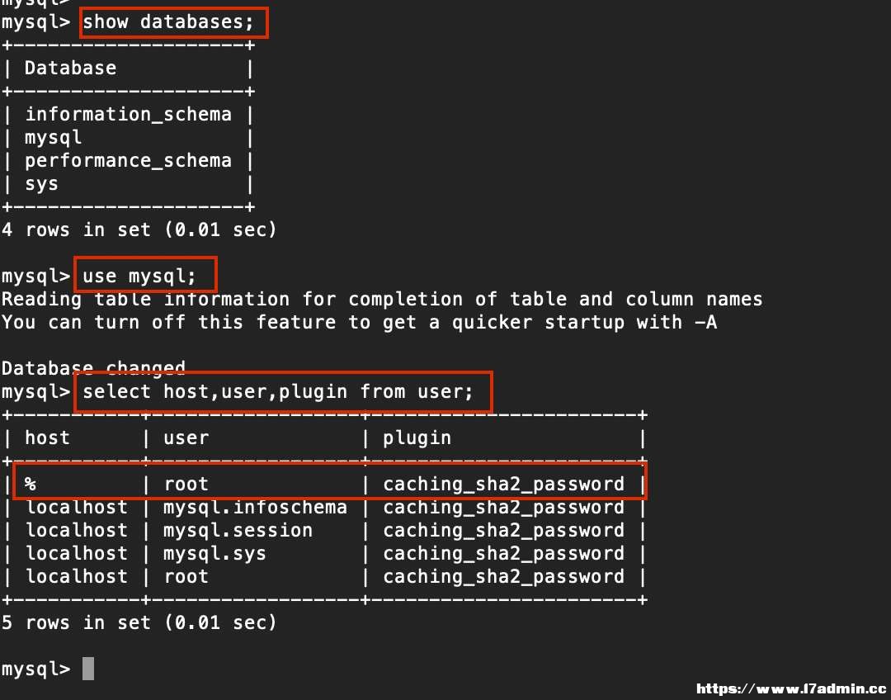Click the 'show databases;' command text
The width and height of the screenshot is (891, 700).
(168, 22)
